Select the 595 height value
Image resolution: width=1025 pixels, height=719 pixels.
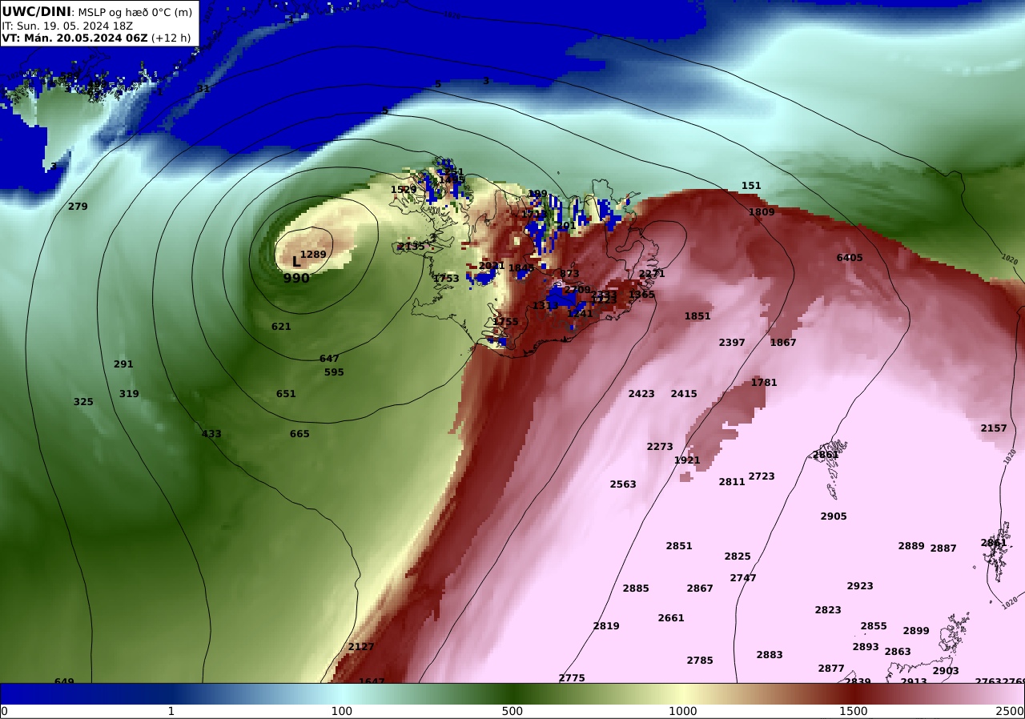tap(334, 372)
